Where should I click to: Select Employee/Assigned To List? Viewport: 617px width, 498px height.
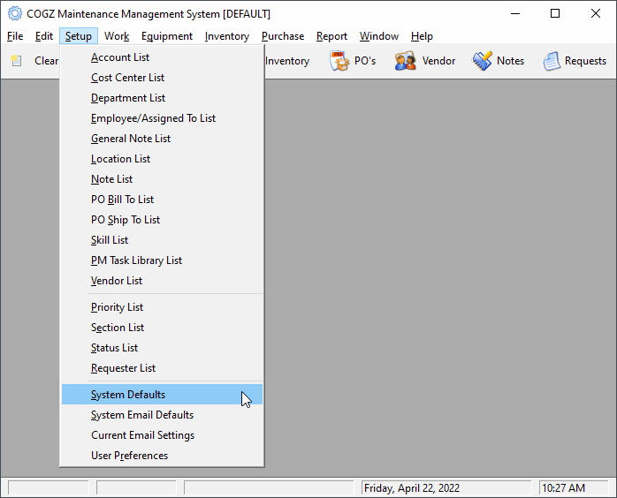[162, 118]
